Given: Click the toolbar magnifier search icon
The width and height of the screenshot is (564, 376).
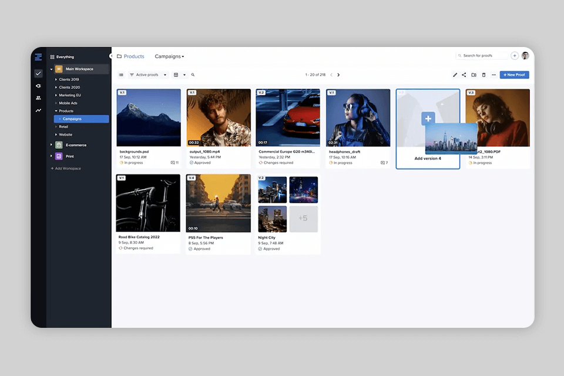Looking at the screenshot, I should click(x=193, y=75).
